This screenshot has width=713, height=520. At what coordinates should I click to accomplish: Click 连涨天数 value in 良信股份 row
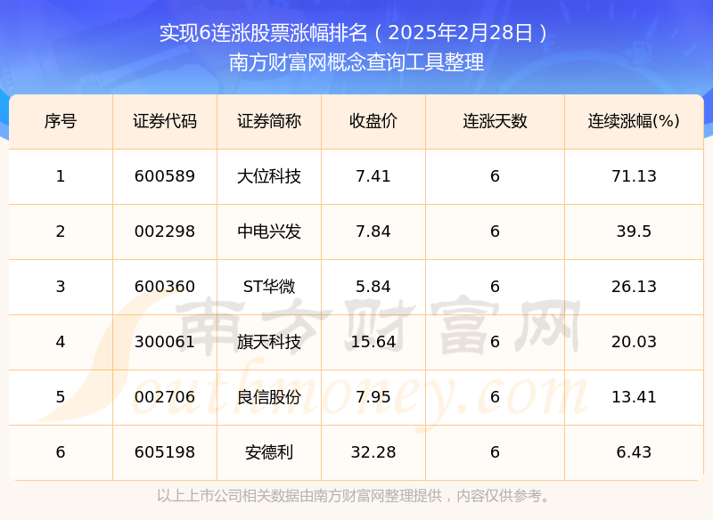click(496, 397)
